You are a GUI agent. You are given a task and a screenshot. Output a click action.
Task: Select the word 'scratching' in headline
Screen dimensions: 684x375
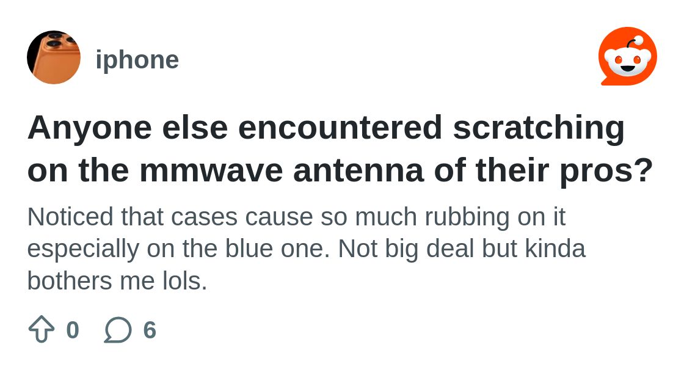tap(539, 128)
